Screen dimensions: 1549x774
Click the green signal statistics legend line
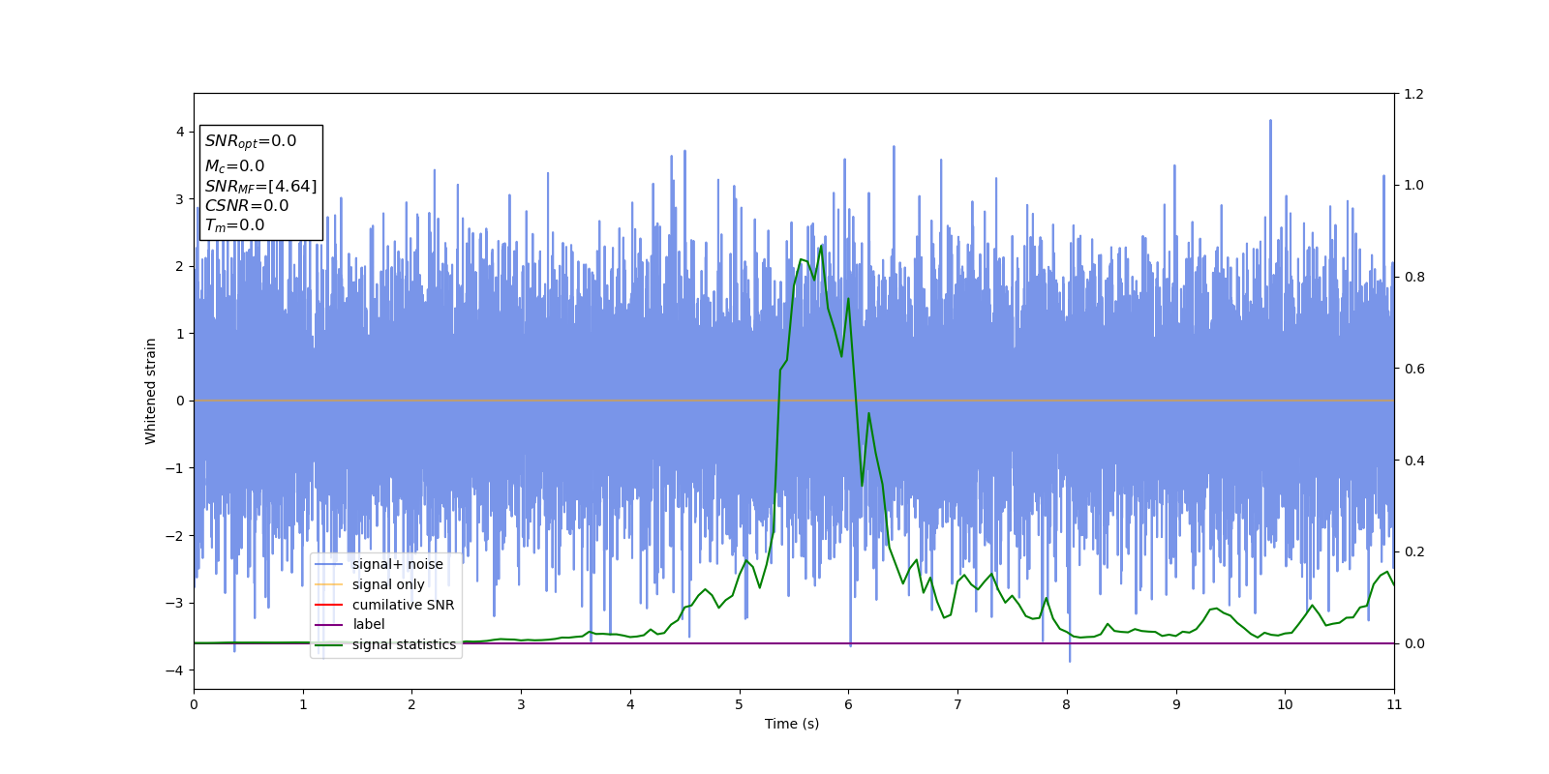coord(329,644)
